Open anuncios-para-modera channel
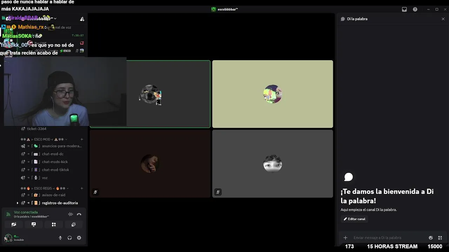The width and height of the screenshot is (449, 252). pos(52,146)
